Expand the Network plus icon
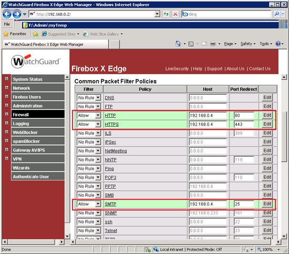The height and width of the screenshot is (254, 289). [x=7, y=88]
